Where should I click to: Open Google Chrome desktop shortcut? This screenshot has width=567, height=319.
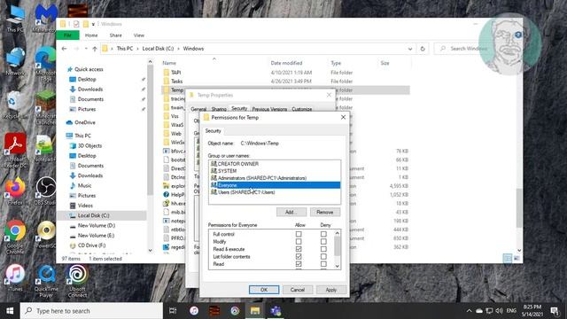coord(15,237)
